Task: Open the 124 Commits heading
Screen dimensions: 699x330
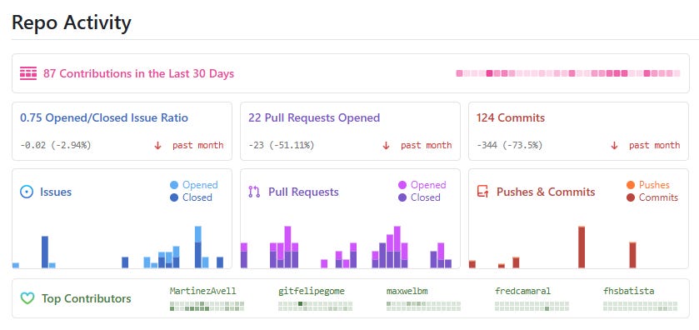Action: coord(511,117)
